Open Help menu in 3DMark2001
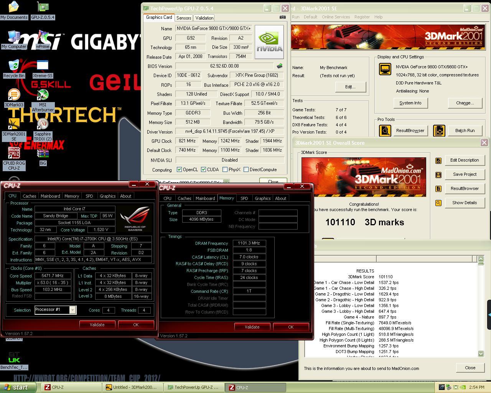This screenshot has height=393, width=491. pyautogui.click(x=378, y=17)
